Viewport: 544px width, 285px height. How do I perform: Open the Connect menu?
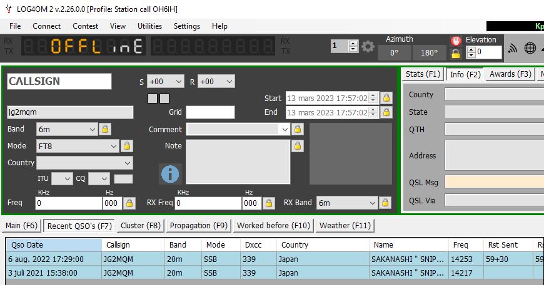[x=46, y=26]
